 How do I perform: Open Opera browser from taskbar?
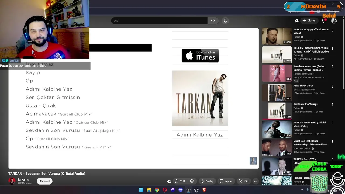[x=165, y=190]
